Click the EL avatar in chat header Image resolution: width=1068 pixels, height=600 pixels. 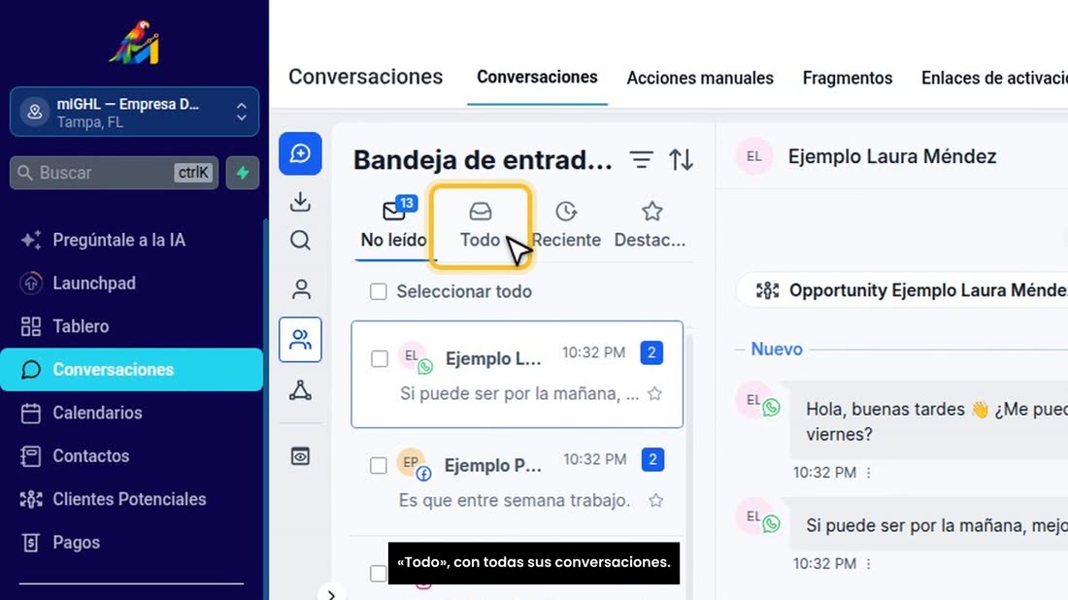754,156
